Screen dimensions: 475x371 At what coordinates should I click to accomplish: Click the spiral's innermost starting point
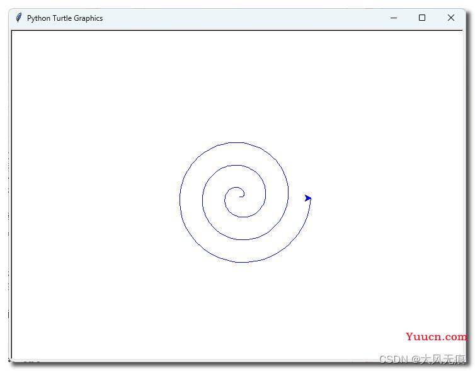point(240,197)
